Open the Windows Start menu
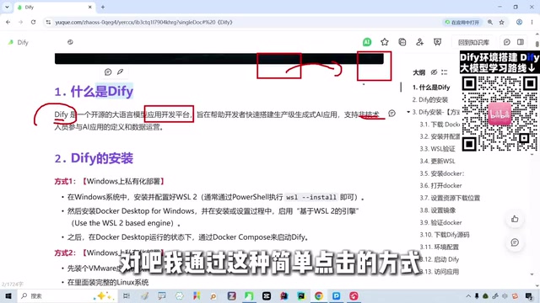Viewport: 540px width, 303px height. pyautogui.click(x=8, y=295)
